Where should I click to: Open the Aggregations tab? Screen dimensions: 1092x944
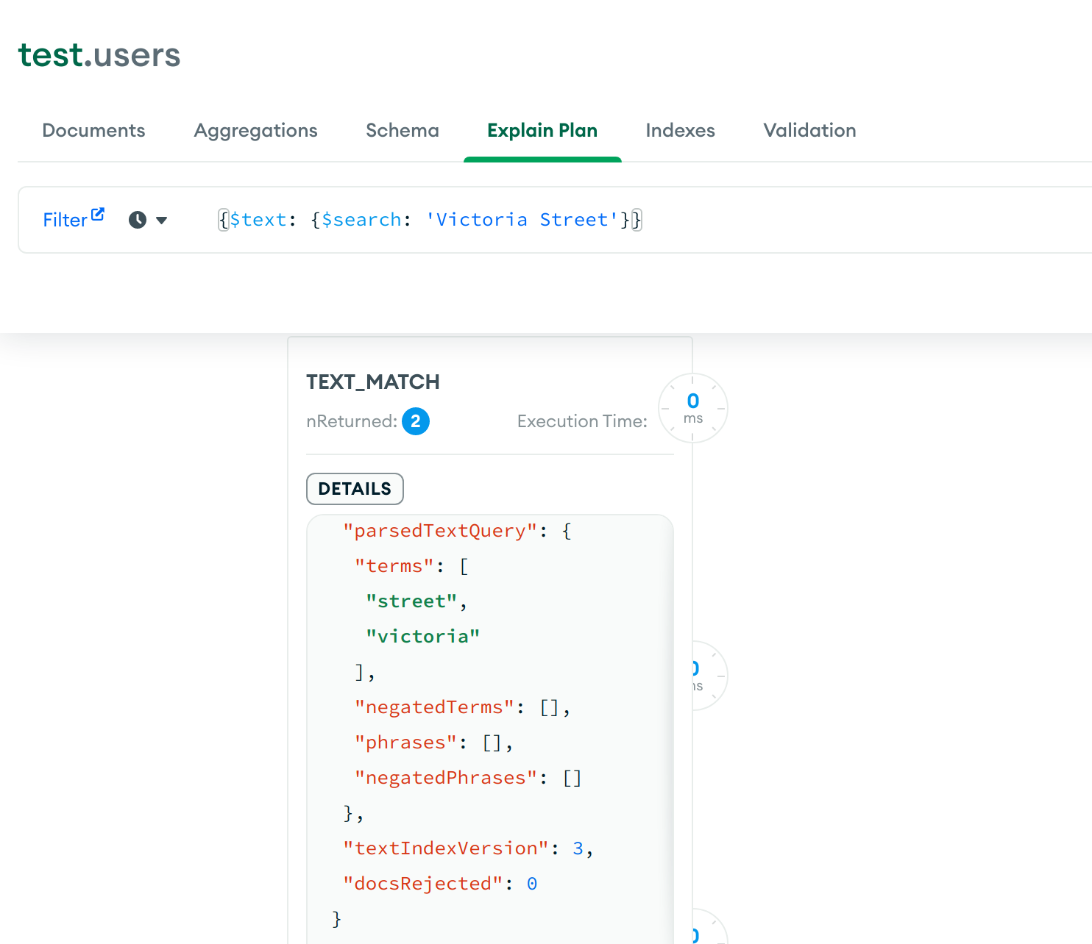pyautogui.click(x=255, y=130)
